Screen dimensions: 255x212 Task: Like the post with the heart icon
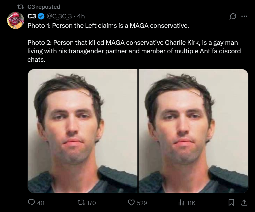[x=131, y=202]
